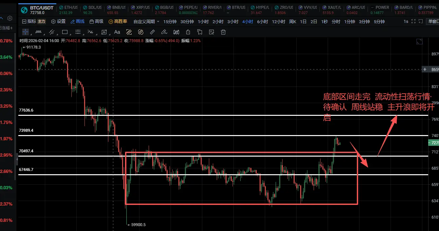Switch to 3分钟 timeframe
This screenshot has height=231, width=439.
coord(364,22)
